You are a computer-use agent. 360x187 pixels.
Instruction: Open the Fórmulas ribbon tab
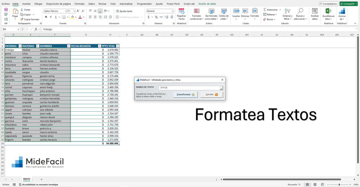coord(80,4)
